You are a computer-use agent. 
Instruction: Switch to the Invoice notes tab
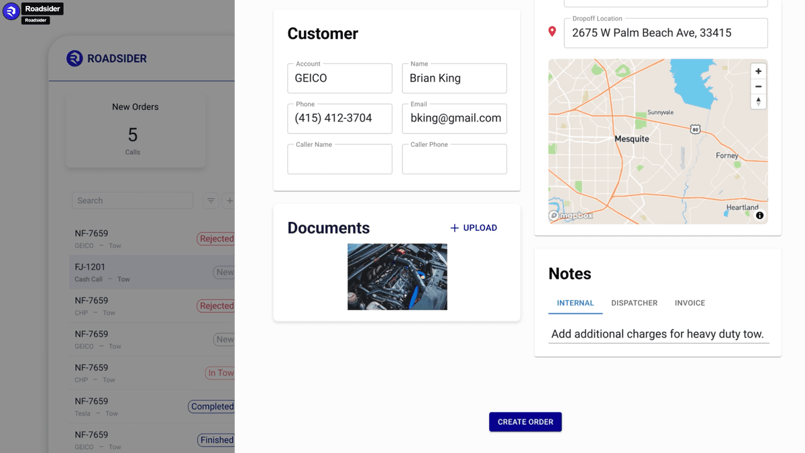click(x=690, y=303)
